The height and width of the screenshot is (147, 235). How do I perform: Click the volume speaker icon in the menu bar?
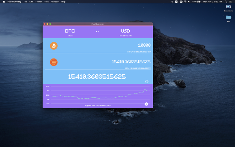point(189,2)
